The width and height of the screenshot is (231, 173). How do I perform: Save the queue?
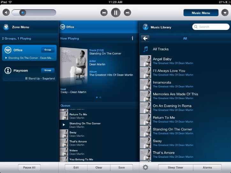122,167
